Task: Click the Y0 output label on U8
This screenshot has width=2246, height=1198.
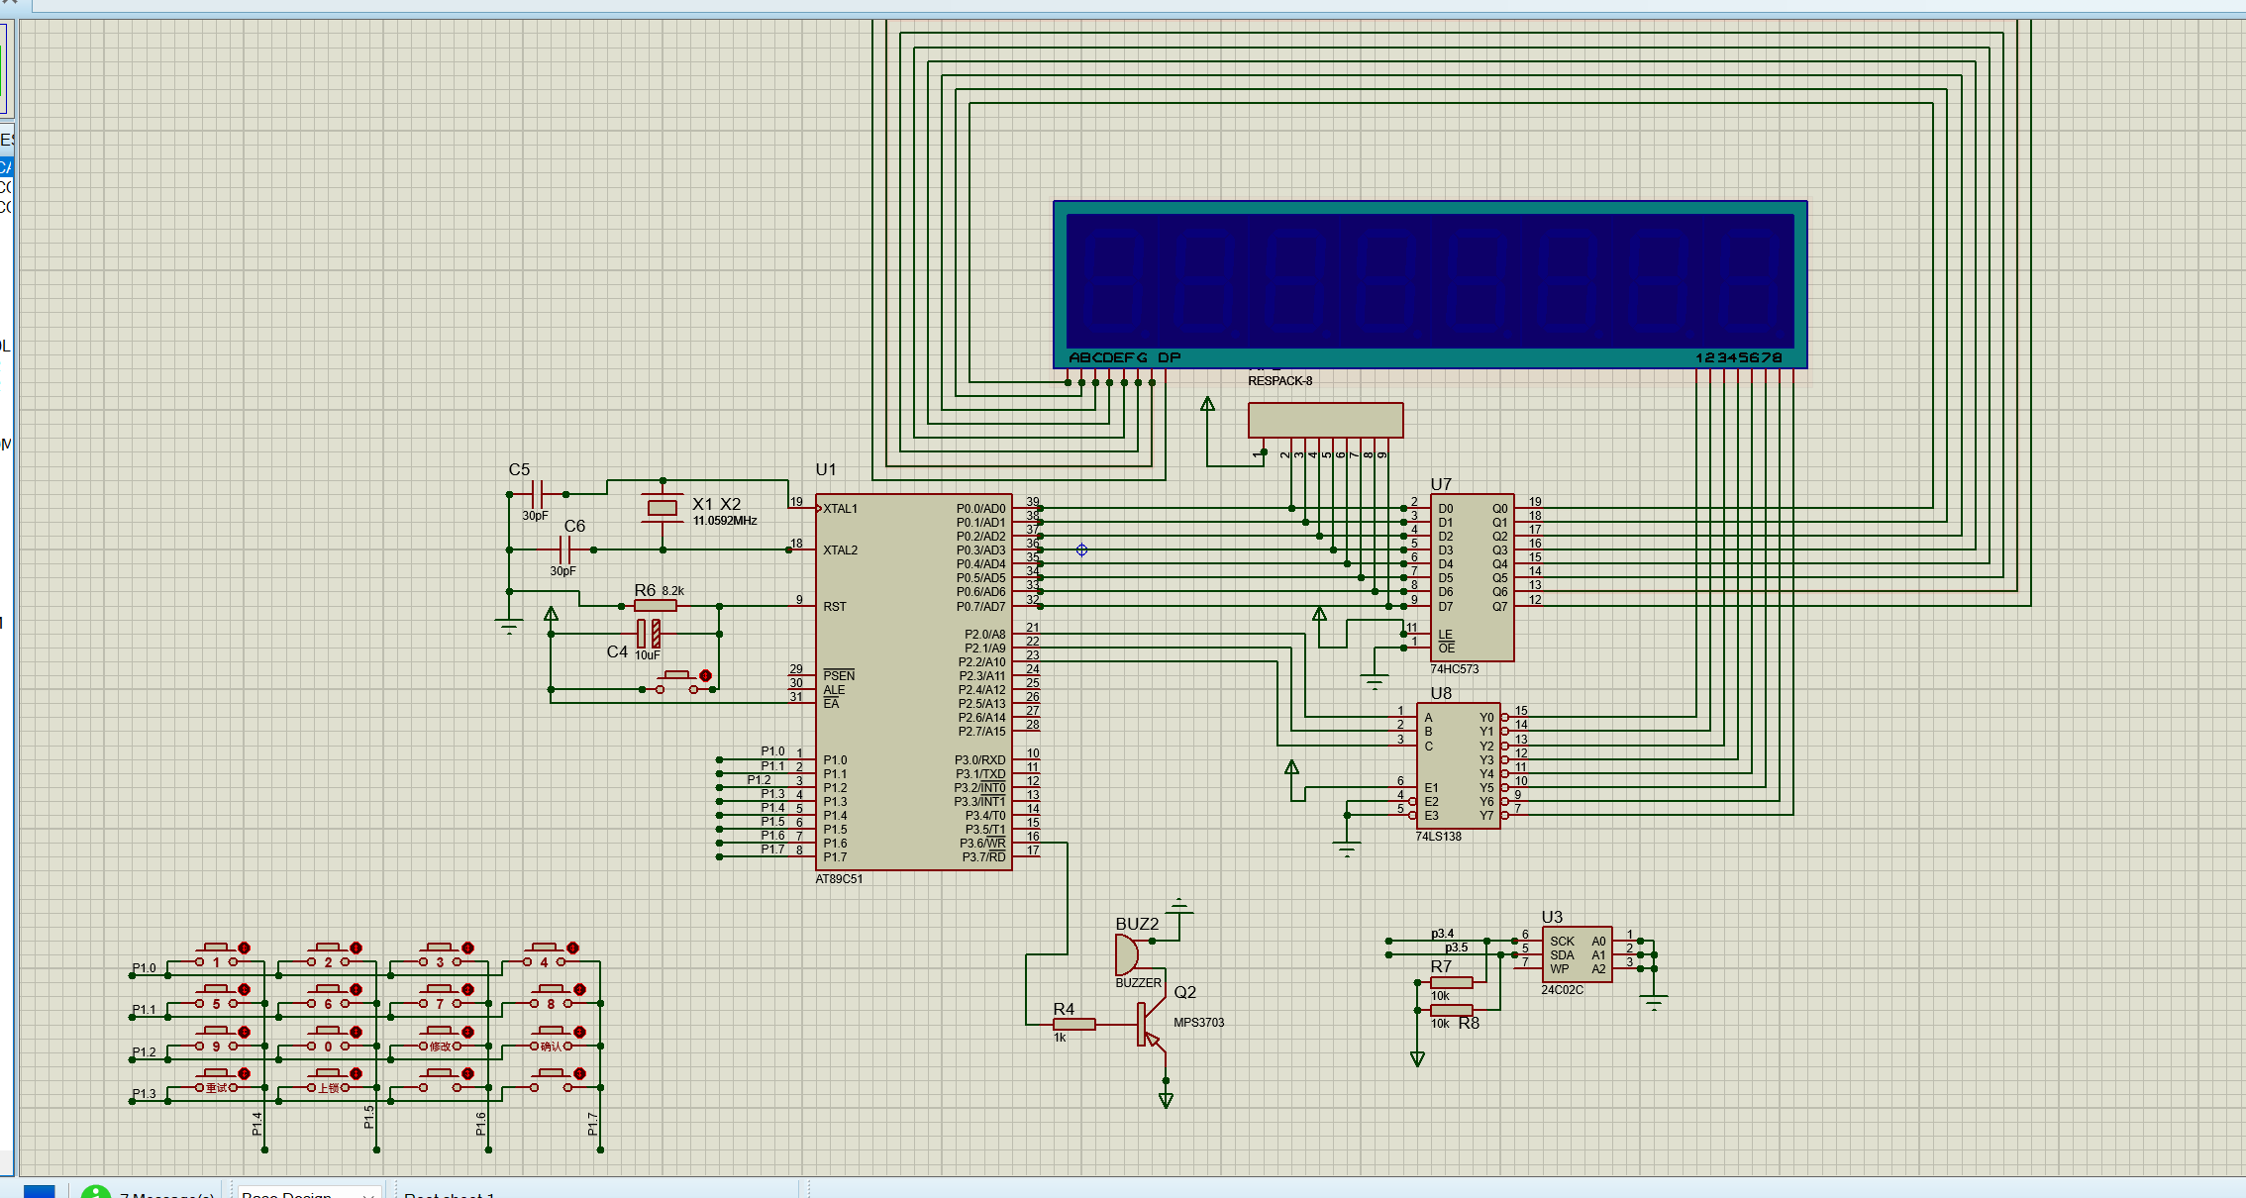Action: pos(1486,718)
